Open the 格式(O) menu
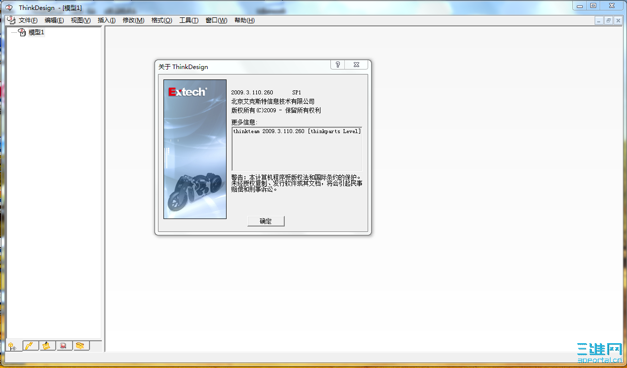This screenshot has width=627, height=368. (161, 20)
